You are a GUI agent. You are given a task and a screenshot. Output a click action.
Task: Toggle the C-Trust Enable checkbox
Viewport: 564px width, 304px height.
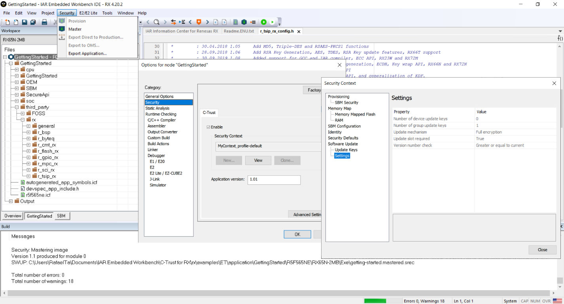pos(208,127)
